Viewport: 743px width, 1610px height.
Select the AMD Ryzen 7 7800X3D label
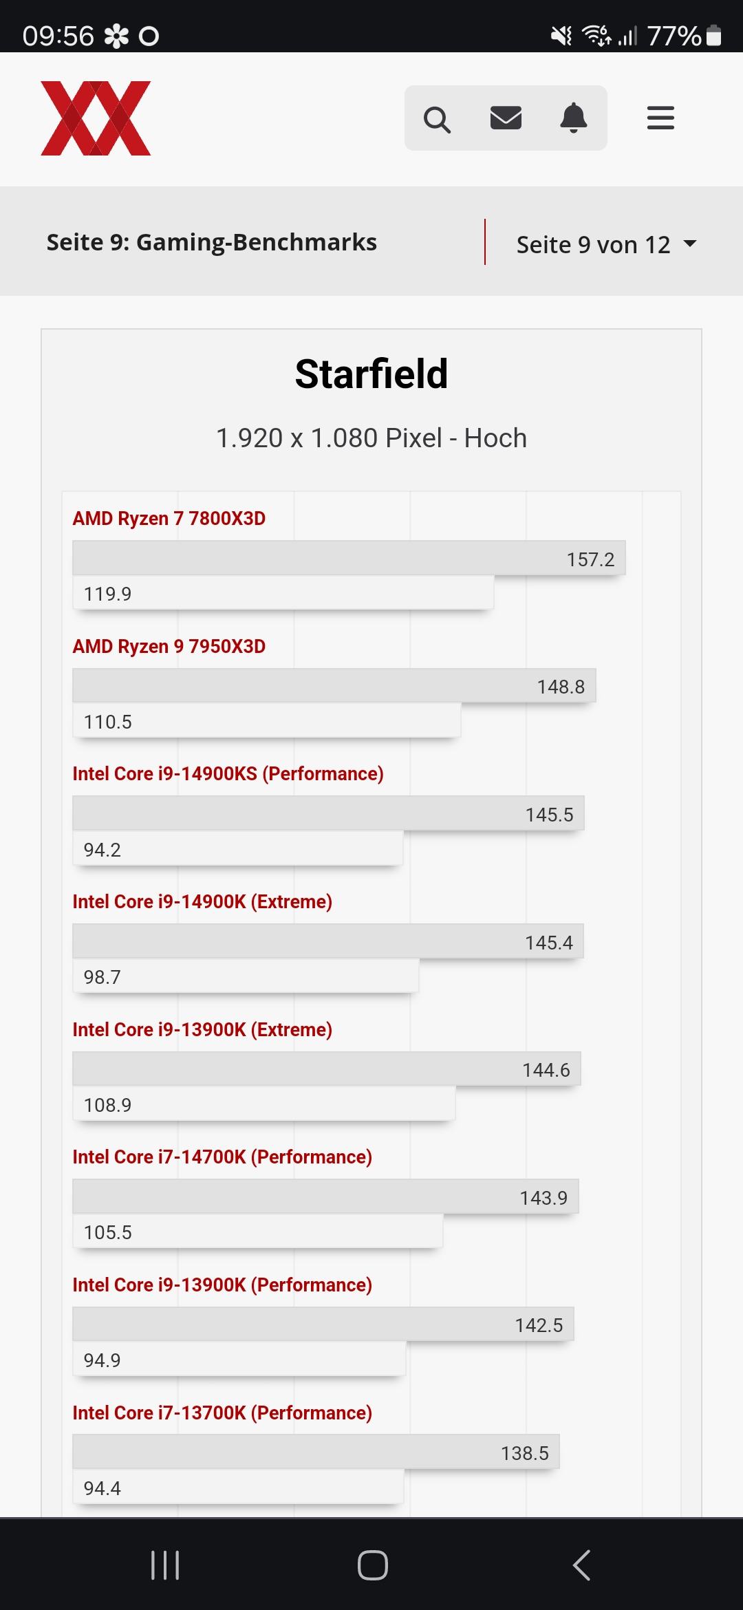coord(169,518)
